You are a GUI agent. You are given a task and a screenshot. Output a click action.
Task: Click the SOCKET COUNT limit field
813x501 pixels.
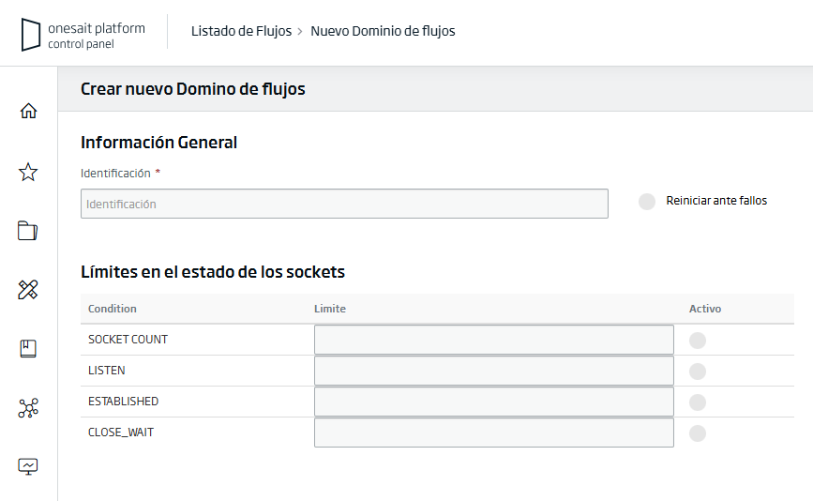pyautogui.click(x=493, y=340)
